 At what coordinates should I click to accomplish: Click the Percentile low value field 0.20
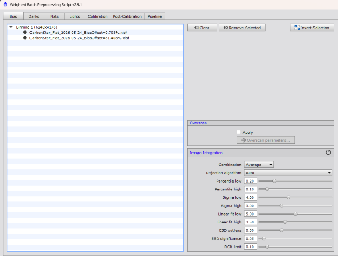tap(250, 181)
